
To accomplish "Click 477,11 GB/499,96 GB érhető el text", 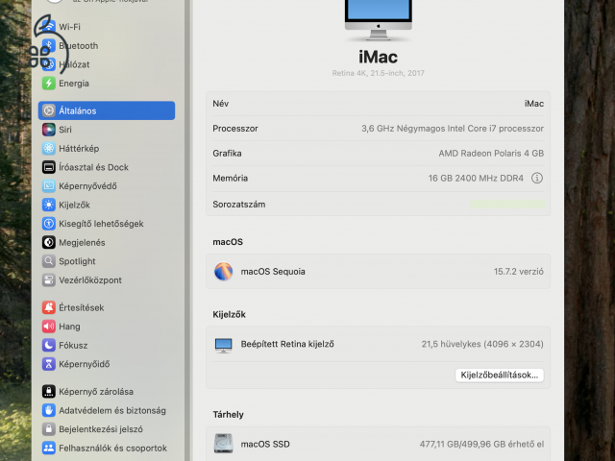I will pos(481,444).
